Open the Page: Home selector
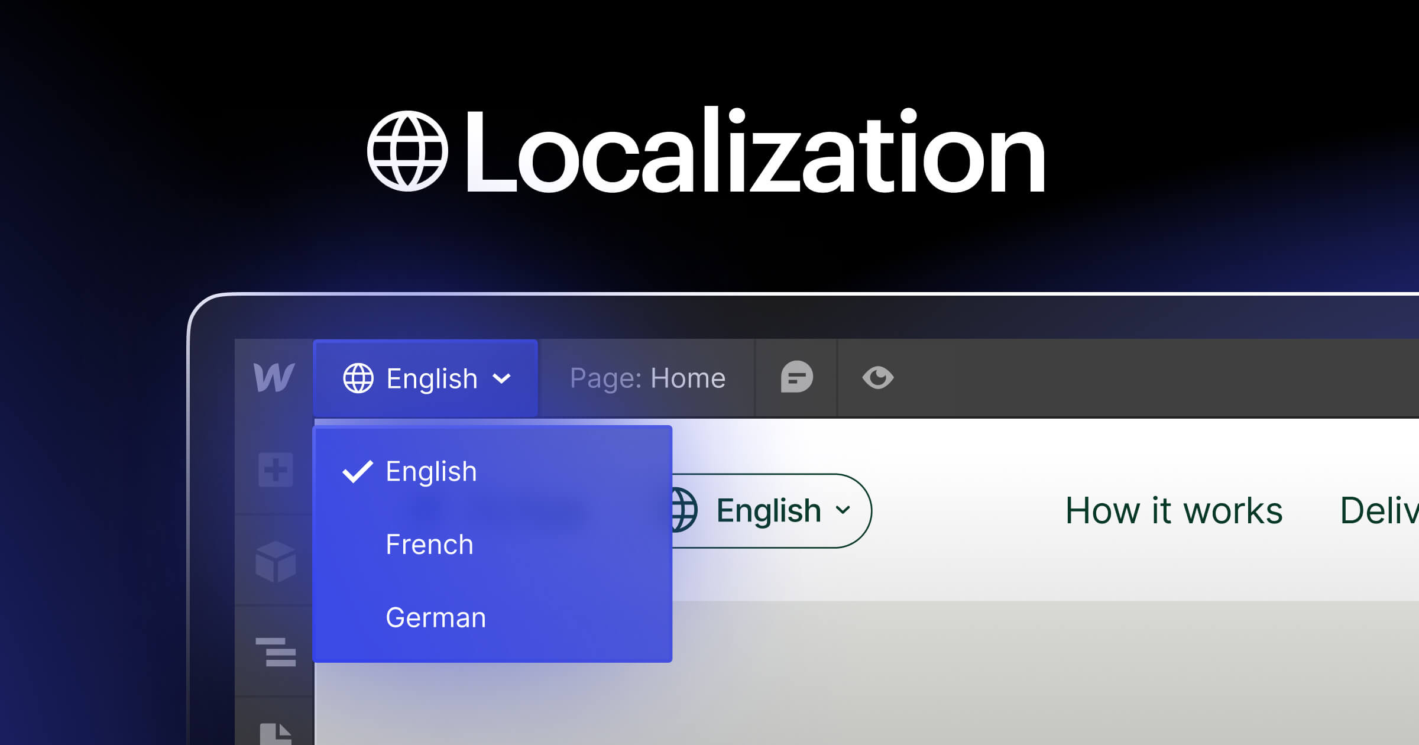The height and width of the screenshot is (745, 1419). click(647, 378)
